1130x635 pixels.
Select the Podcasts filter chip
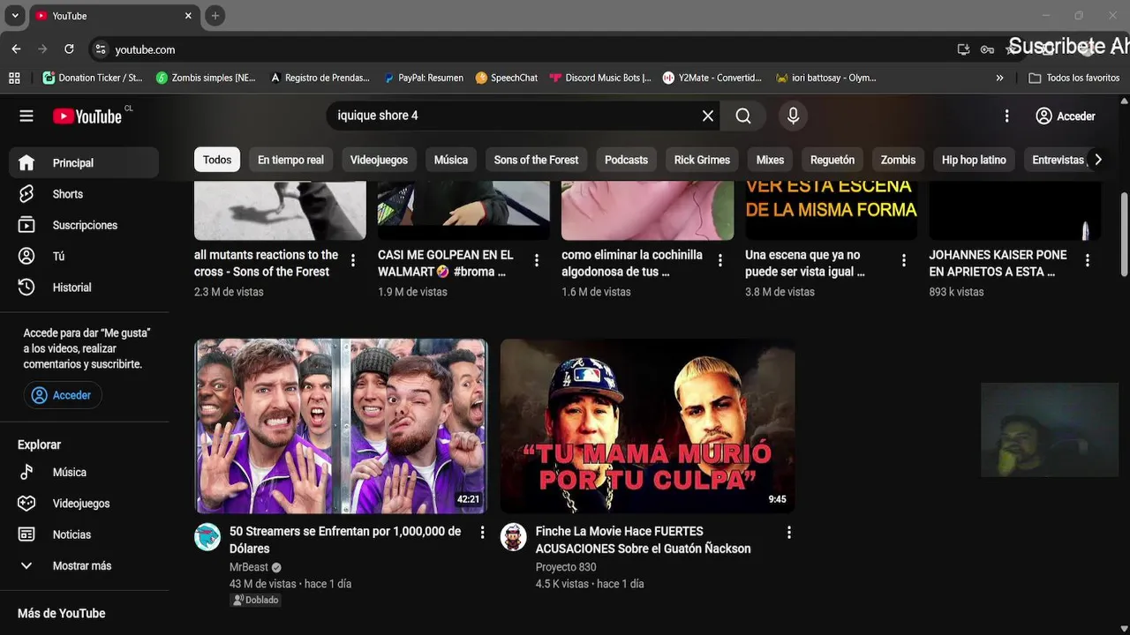(x=626, y=160)
